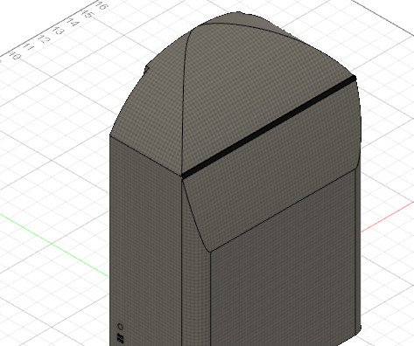Viewport: 414px width, 346px height.
Task: Click the grid ruler label "13"
Action: (x=59, y=31)
